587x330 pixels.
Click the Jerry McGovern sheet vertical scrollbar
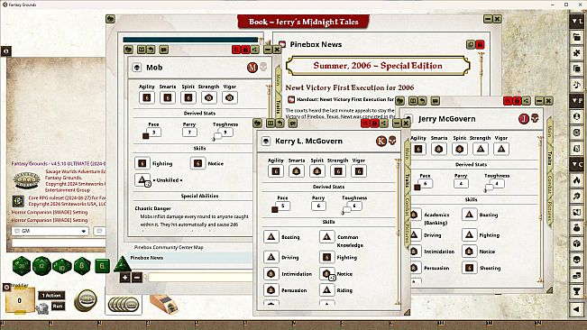pos(540,209)
